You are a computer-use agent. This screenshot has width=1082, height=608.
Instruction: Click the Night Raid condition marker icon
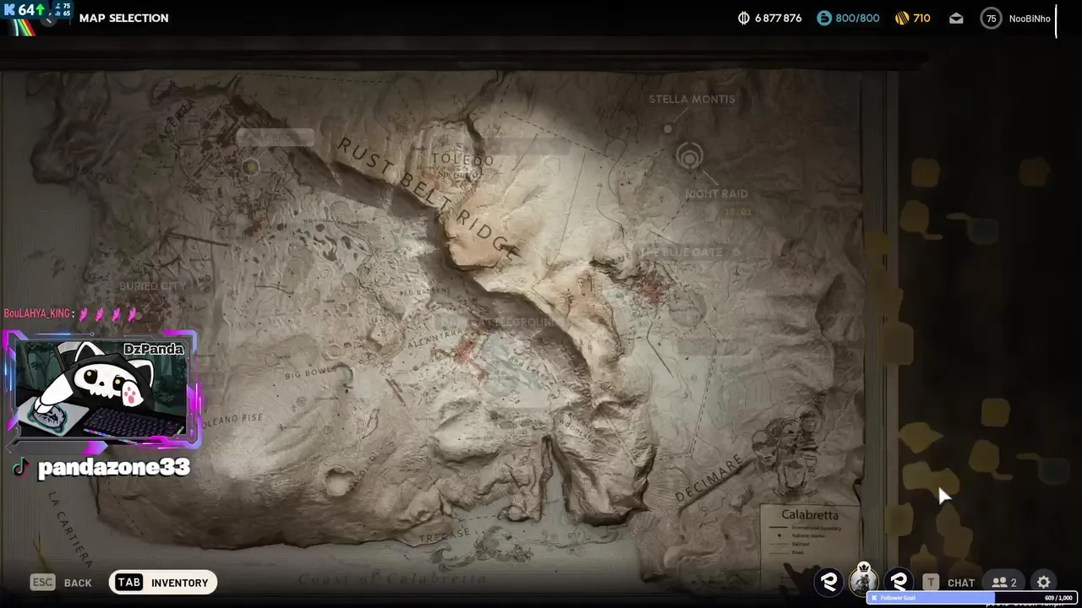tap(690, 157)
